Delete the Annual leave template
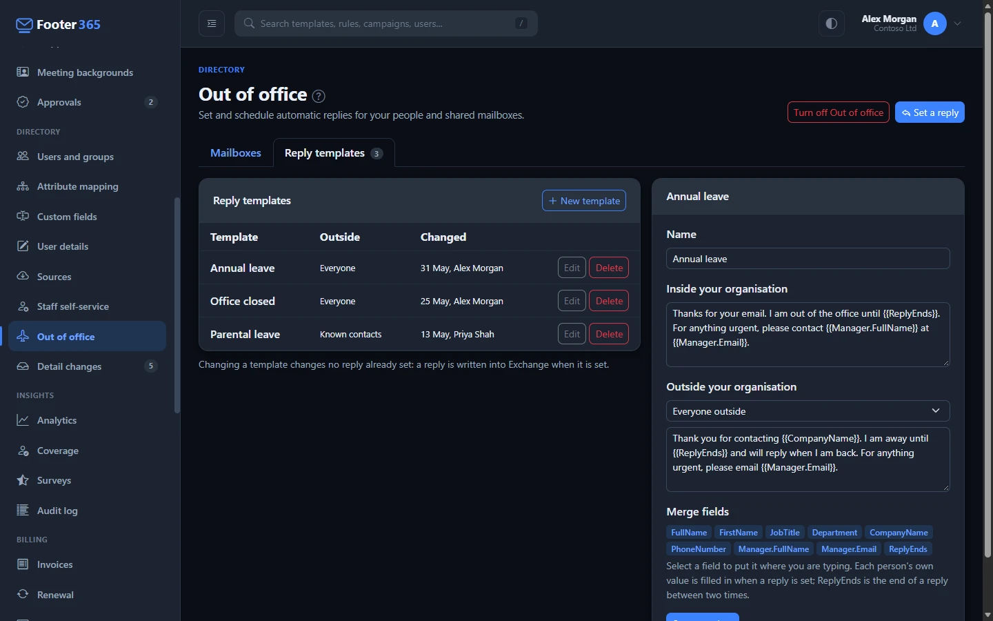The width and height of the screenshot is (993, 621). pyautogui.click(x=609, y=268)
